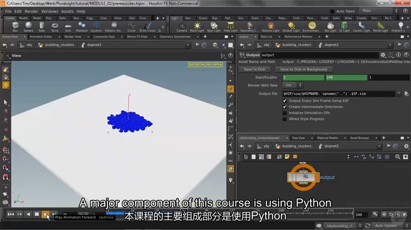Enable Initialize Simulation OPs checkbox
411x230 pixels.
click(x=284, y=113)
